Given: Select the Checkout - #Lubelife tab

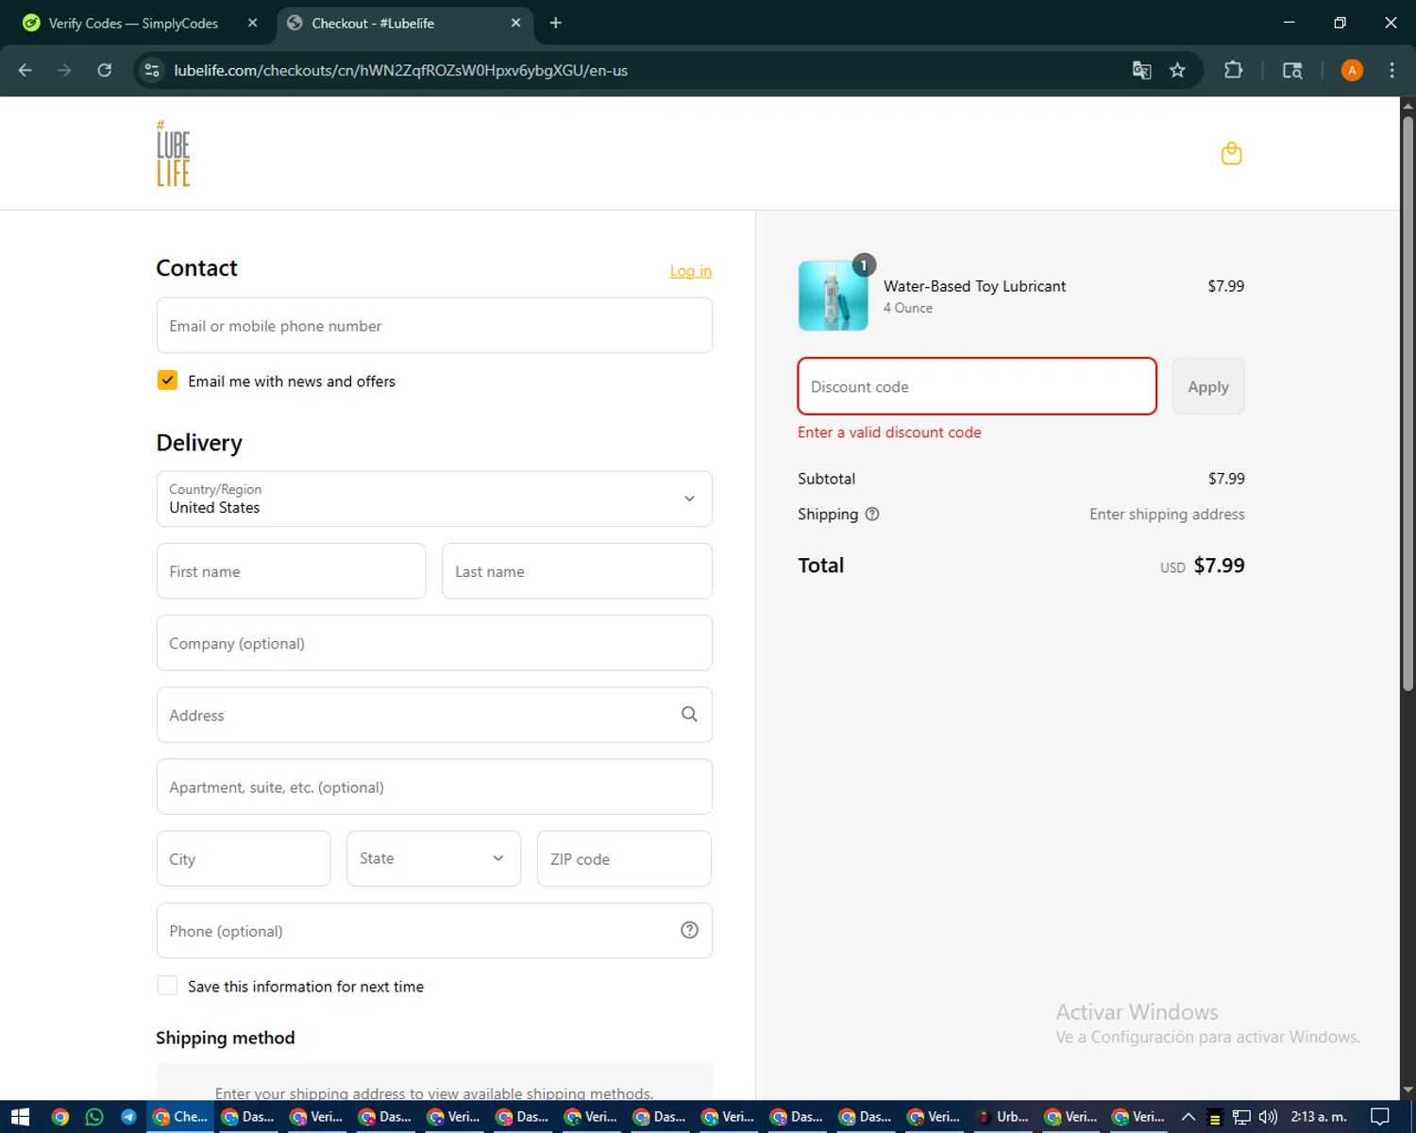Looking at the screenshot, I should [404, 23].
